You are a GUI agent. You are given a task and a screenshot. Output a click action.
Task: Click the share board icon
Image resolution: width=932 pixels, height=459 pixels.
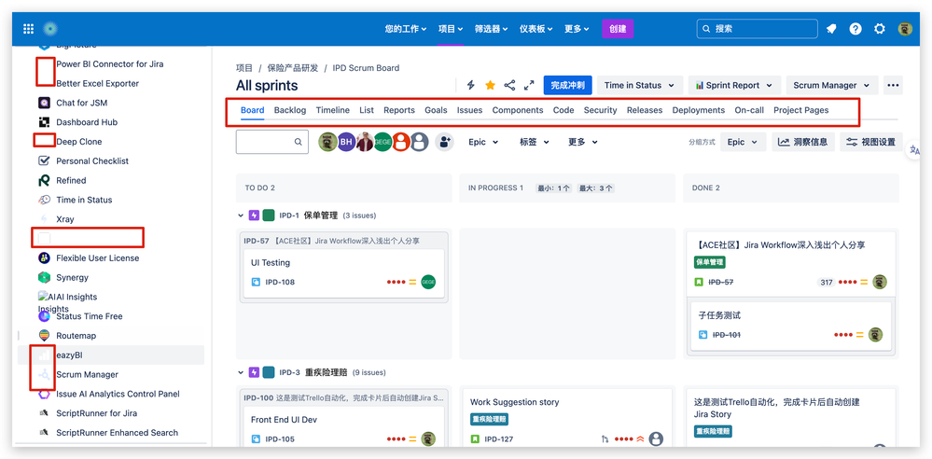point(509,85)
